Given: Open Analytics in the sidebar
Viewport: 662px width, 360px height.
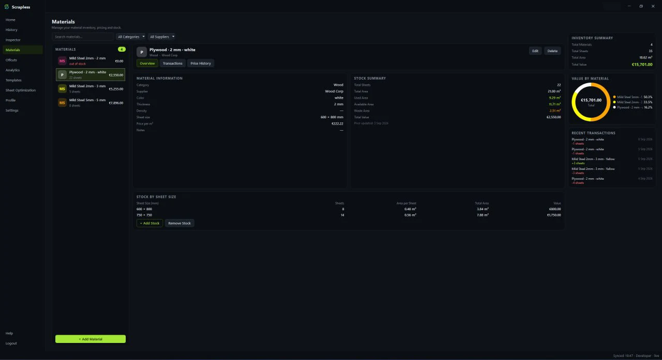Looking at the screenshot, I should tap(23, 70).
